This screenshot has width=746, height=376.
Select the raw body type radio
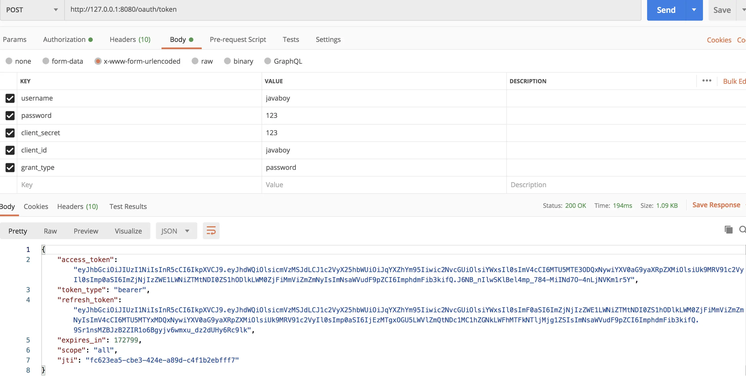(x=195, y=61)
